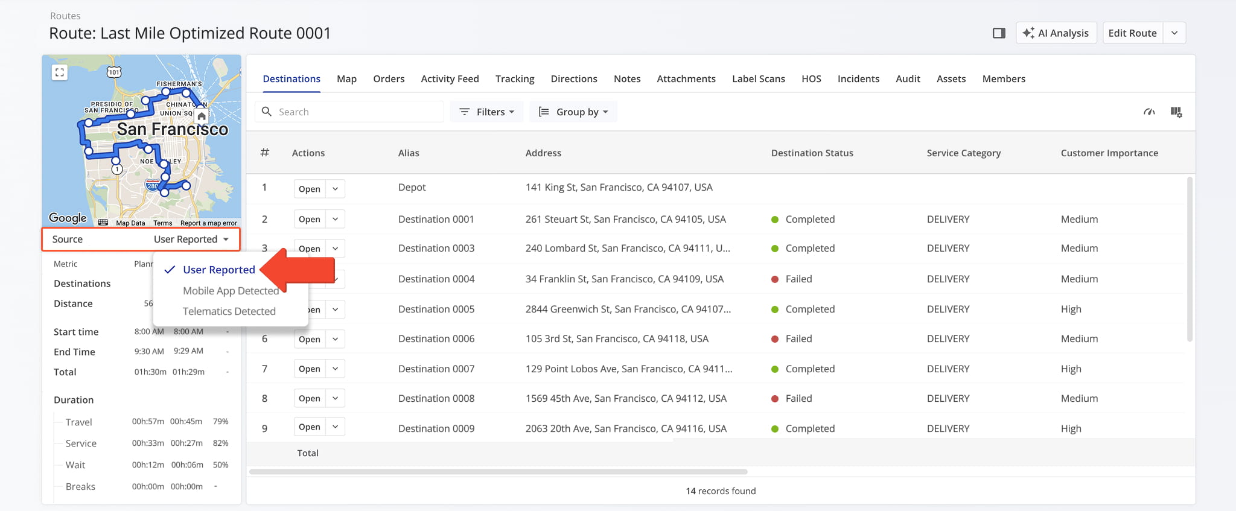Open the Attachments tab
This screenshot has height=511, width=1236.
[686, 79]
